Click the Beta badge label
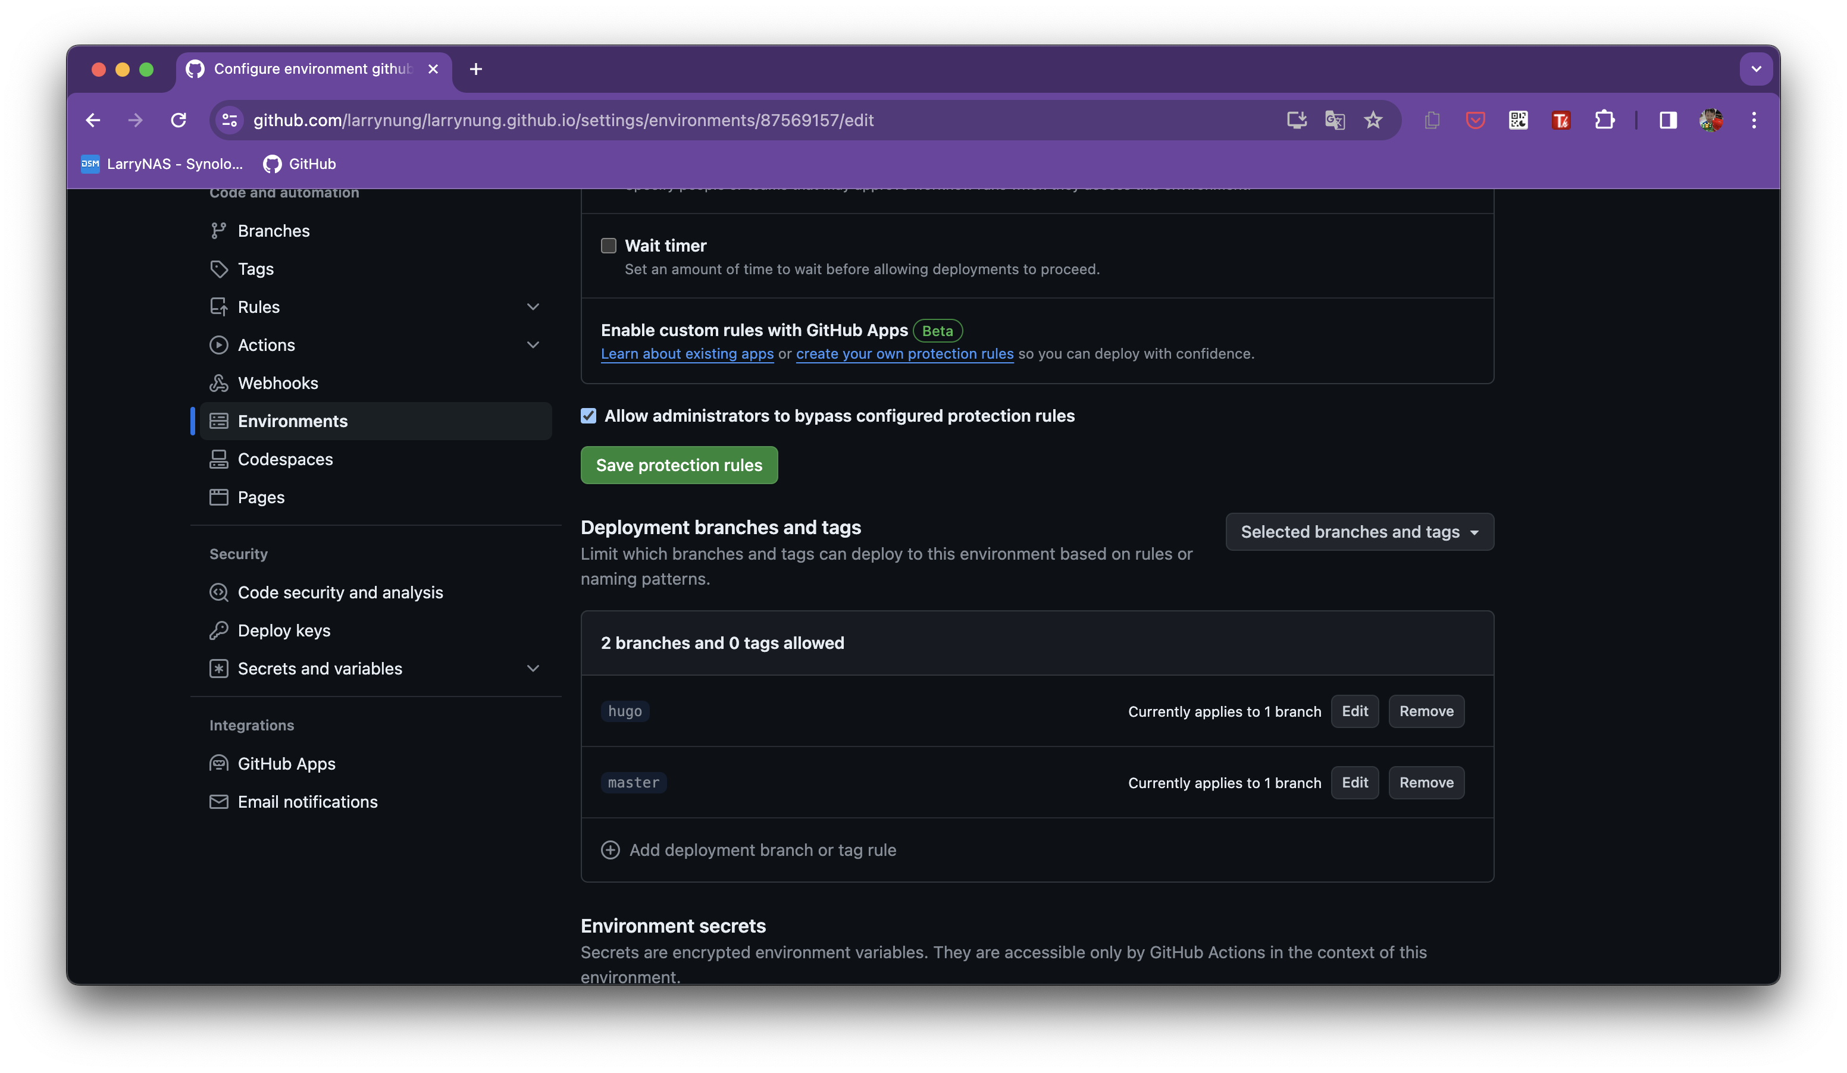Screen dimensions: 1847x1073 coord(937,331)
